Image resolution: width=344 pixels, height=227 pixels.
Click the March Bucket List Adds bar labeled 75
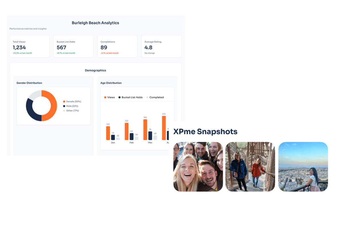(x=150, y=136)
